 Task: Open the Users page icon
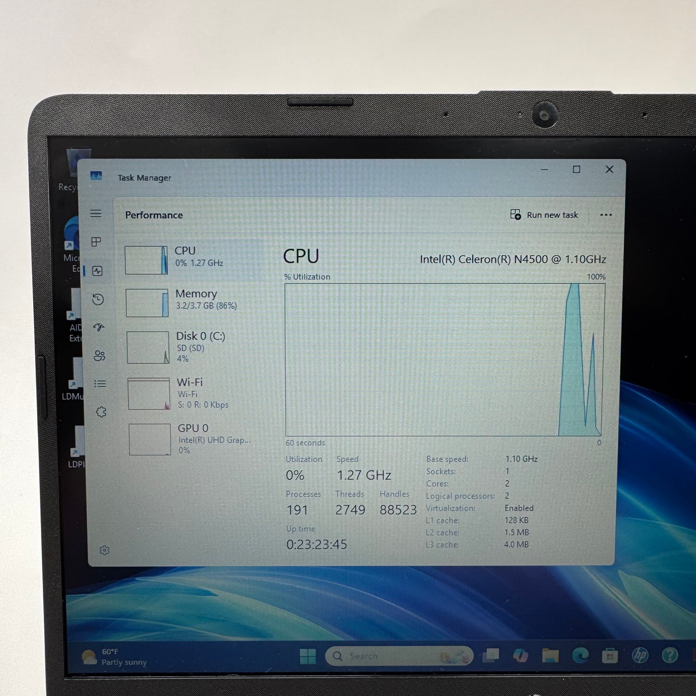coord(99,356)
